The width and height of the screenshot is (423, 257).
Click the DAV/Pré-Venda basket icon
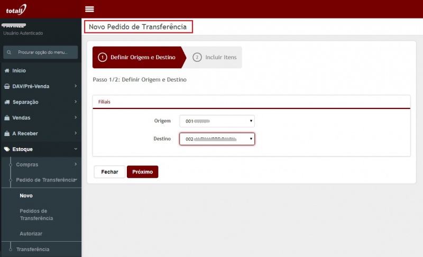coord(7,86)
